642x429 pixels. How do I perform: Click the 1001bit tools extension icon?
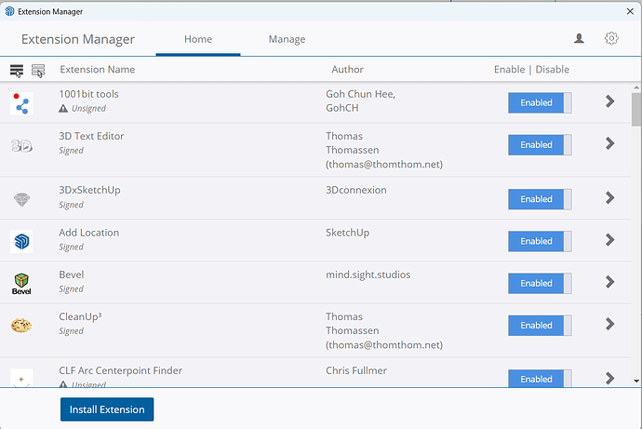(x=21, y=102)
